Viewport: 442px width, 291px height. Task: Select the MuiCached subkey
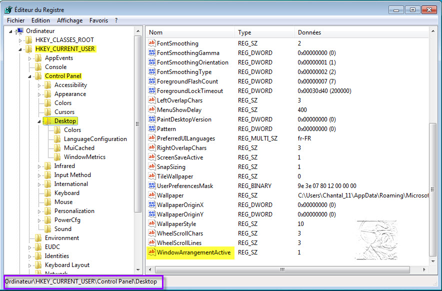tap(79, 148)
